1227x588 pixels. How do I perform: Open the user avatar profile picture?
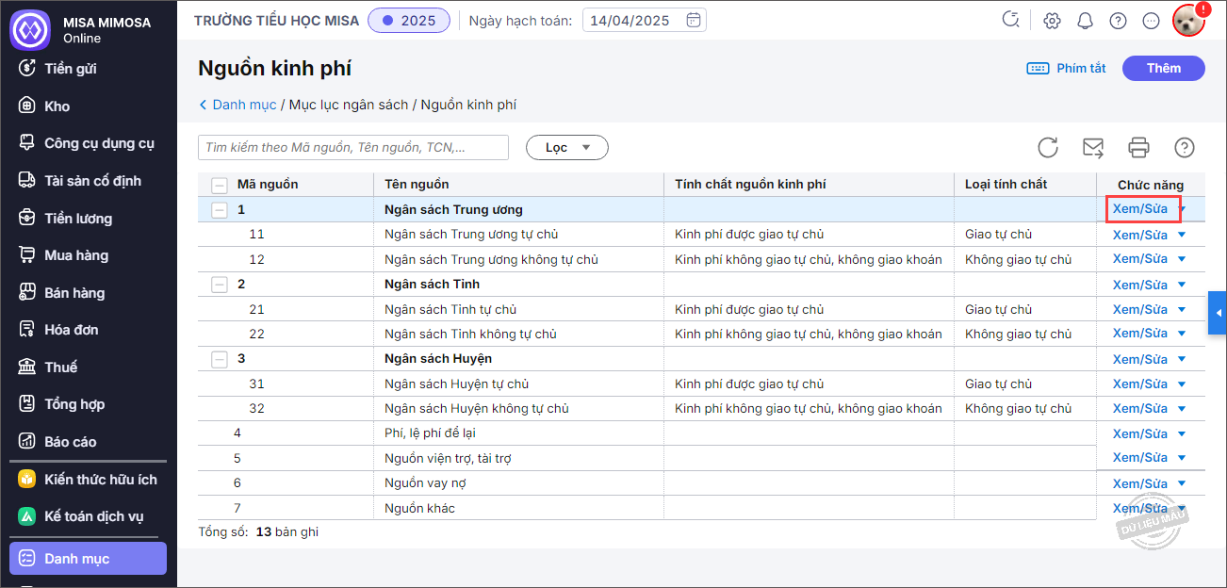tap(1188, 21)
